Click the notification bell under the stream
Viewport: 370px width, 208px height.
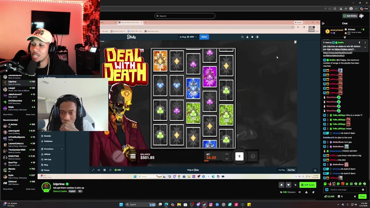click(282, 185)
